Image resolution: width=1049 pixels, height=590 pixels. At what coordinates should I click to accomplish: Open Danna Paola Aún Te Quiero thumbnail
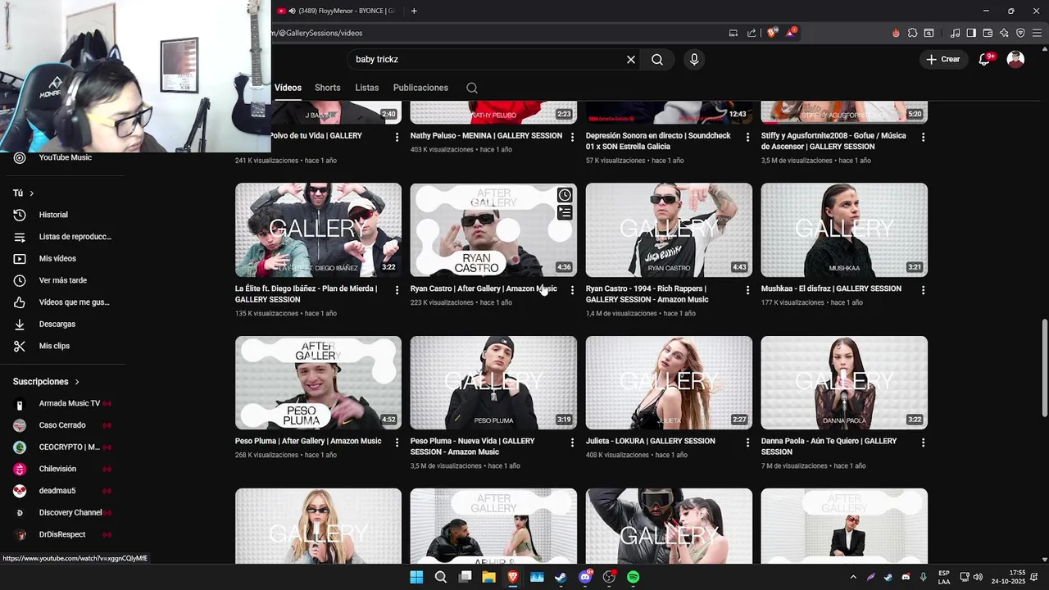coord(844,383)
